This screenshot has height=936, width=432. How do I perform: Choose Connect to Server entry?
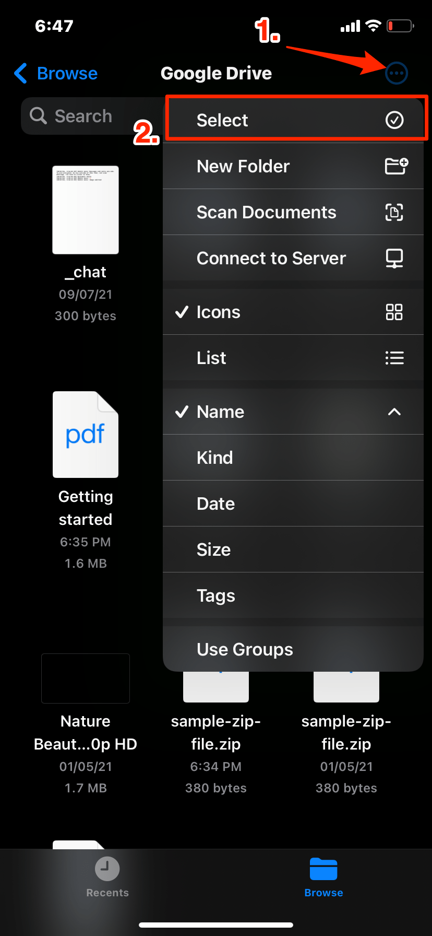coord(293,258)
